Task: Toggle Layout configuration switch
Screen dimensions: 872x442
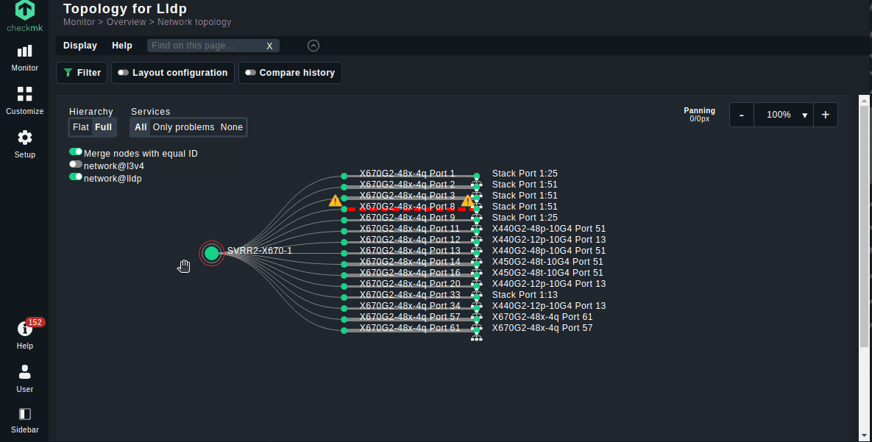Action: point(124,73)
